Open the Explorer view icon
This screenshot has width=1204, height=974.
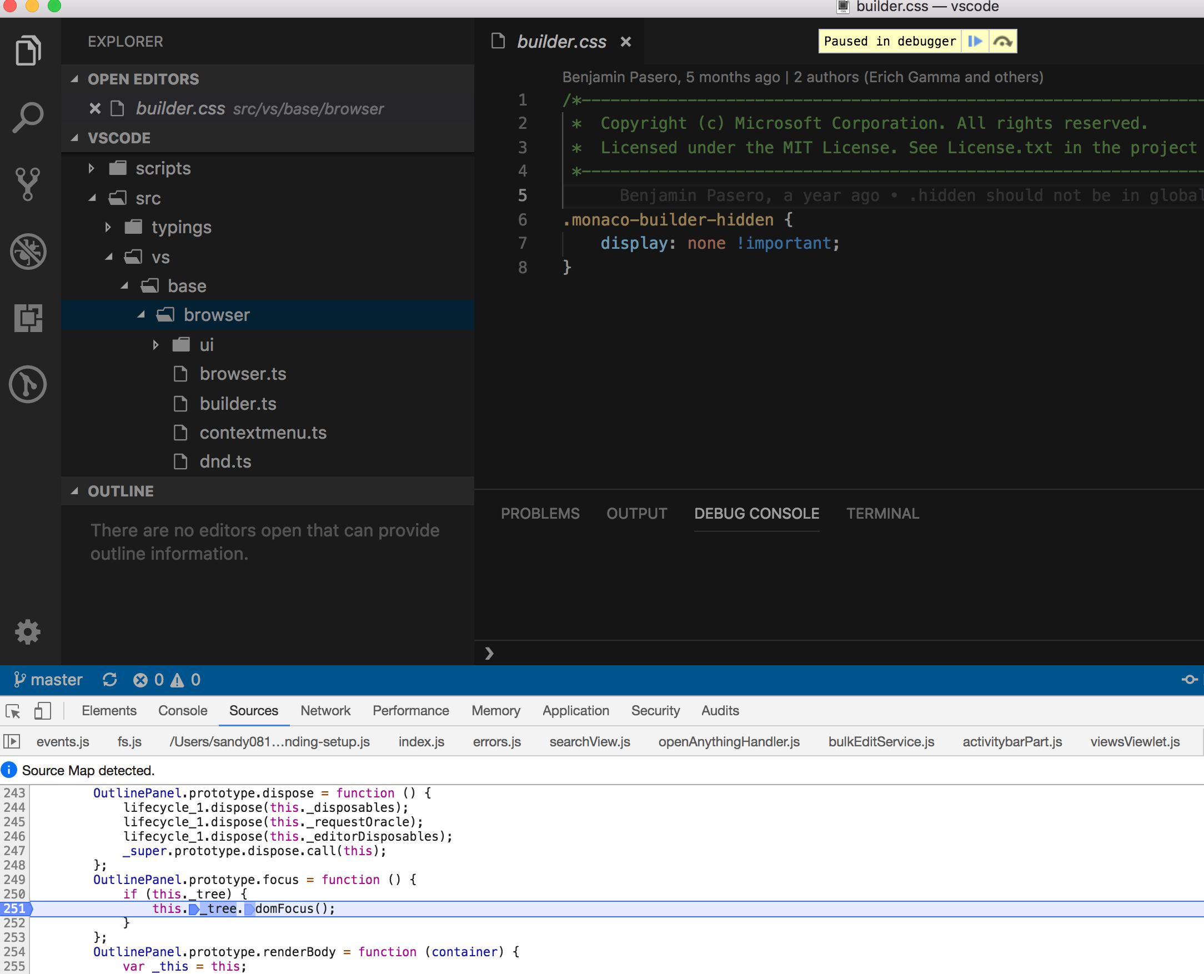(x=28, y=51)
